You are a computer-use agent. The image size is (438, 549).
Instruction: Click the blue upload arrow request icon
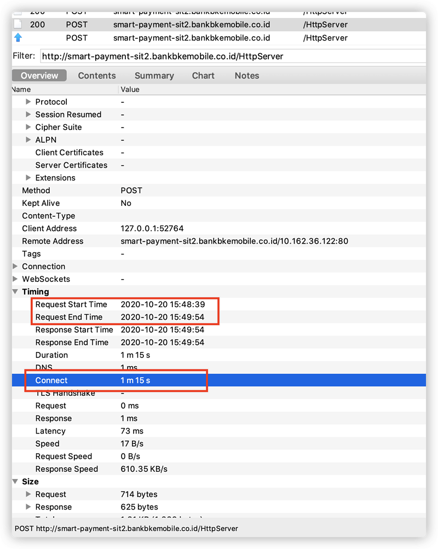point(18,37)
